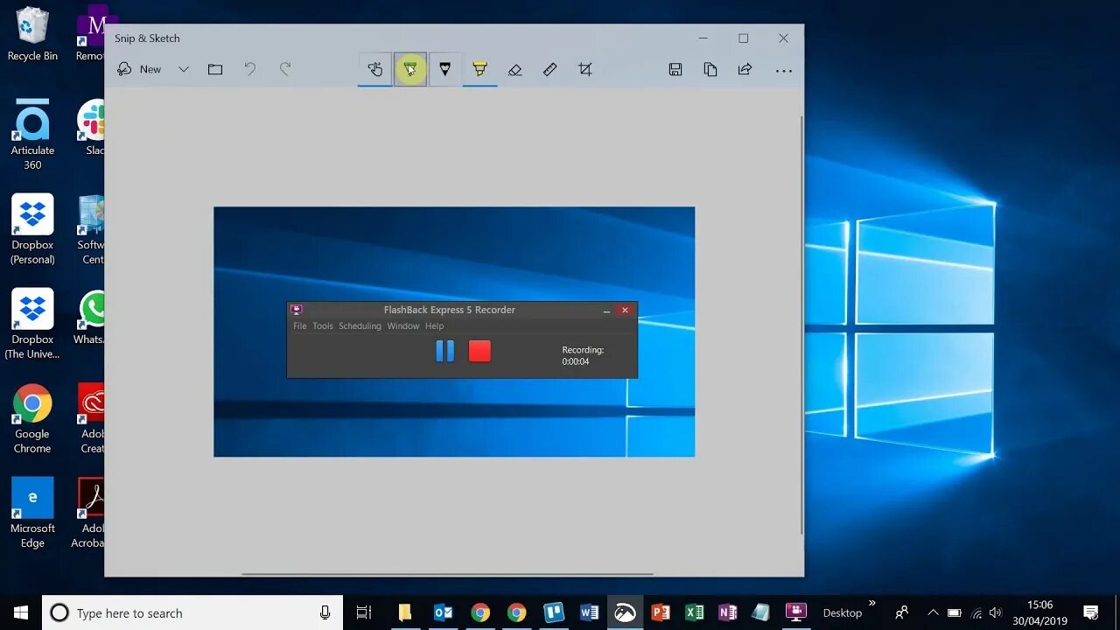Select the Eraser tool

514,69
